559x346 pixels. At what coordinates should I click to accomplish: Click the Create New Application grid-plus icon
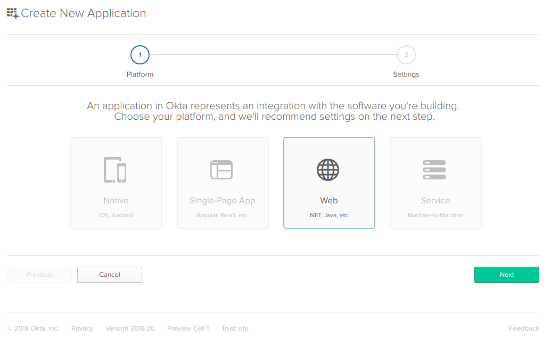point(12,13)
